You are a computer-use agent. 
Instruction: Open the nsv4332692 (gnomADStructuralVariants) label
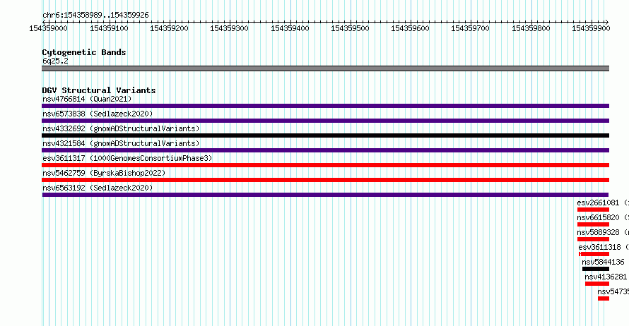tap(121, 128)
